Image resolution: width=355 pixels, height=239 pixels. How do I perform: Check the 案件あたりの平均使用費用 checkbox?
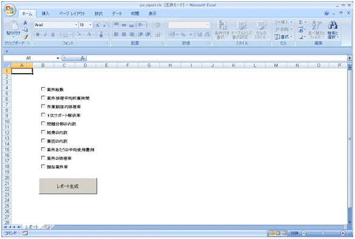pos(43,149)
